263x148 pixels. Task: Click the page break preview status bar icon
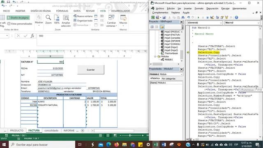pos(115,135)
